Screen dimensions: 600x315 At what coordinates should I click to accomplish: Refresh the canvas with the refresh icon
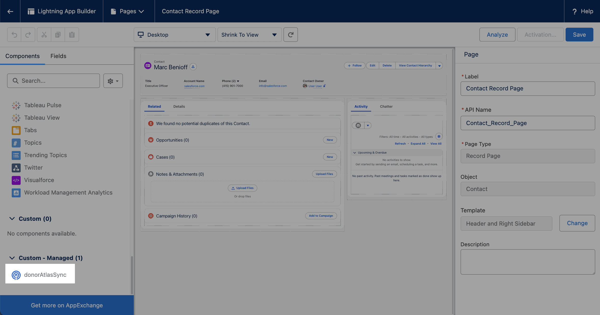[x=290, y=34]
